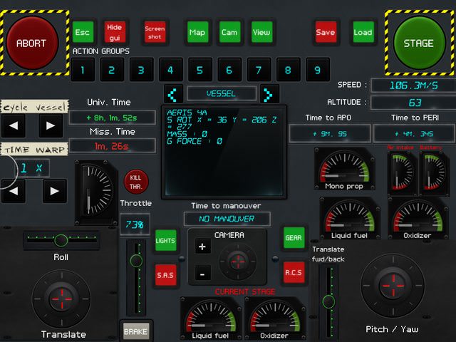The image size is (456, 342).
Task: Click the Liquid fuel gauge beside Oxidizer, right panel
Action: [350, 218]
